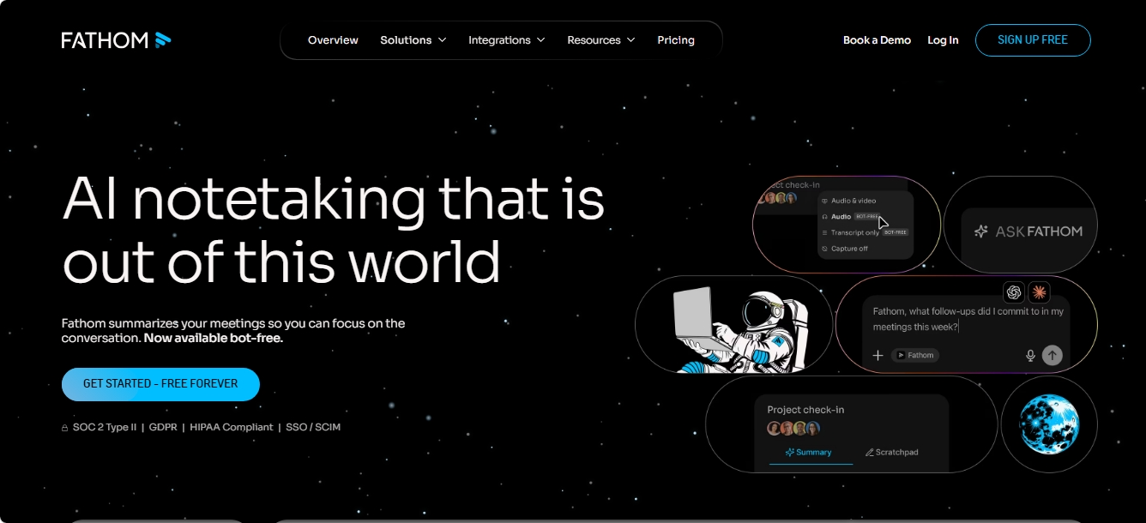Click the 'SOC 2 Type II' text

pos(105,427)
